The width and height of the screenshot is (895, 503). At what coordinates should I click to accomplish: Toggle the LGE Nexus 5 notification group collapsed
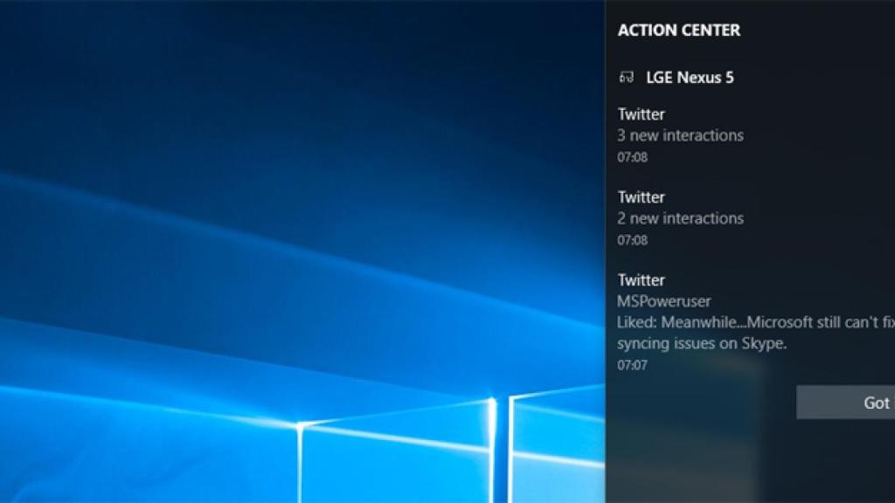(x=689, y=77)
